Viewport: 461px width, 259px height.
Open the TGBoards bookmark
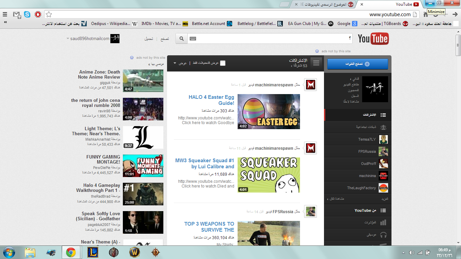385,24
